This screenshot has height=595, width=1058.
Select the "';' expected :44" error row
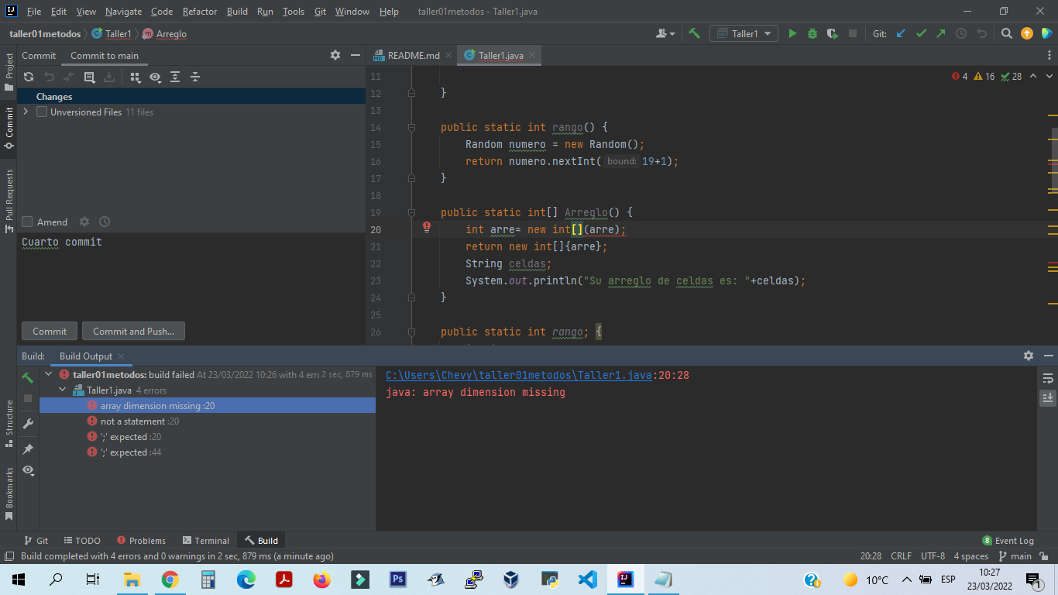(208, 452)
